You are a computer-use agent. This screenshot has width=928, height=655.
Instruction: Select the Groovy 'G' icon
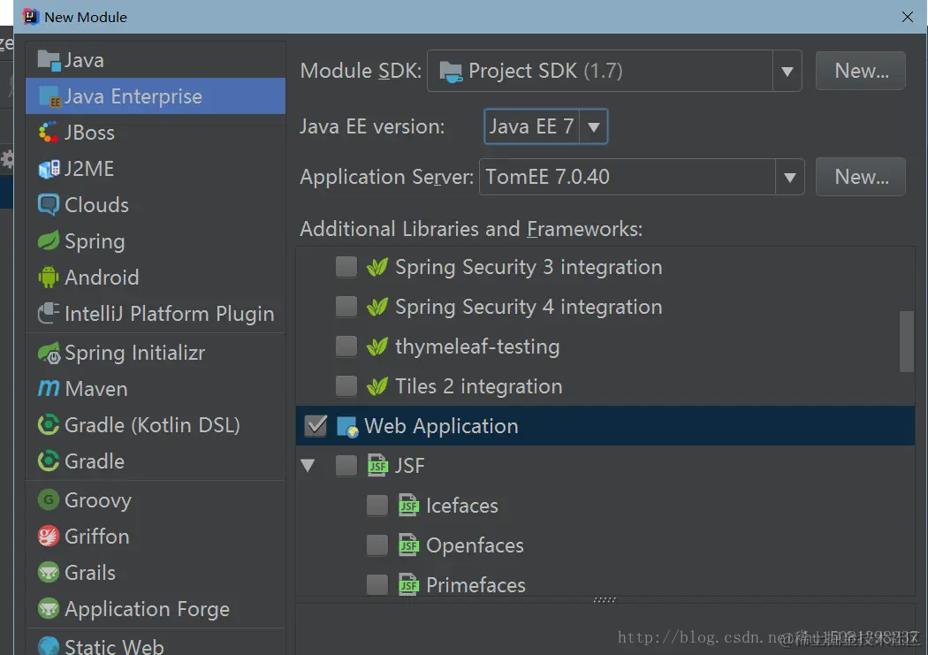tap(49, 500)
